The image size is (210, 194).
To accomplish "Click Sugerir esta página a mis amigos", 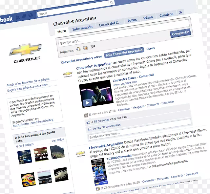I will click(x=28, y=88).
